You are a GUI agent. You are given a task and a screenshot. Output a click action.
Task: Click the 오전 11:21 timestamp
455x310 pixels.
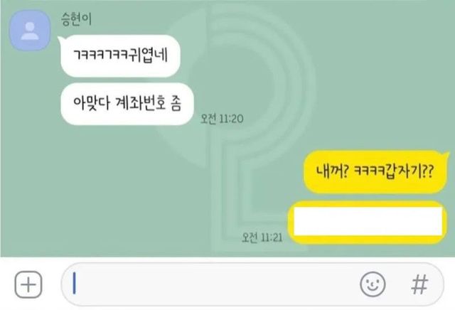[x=262, y=237]
